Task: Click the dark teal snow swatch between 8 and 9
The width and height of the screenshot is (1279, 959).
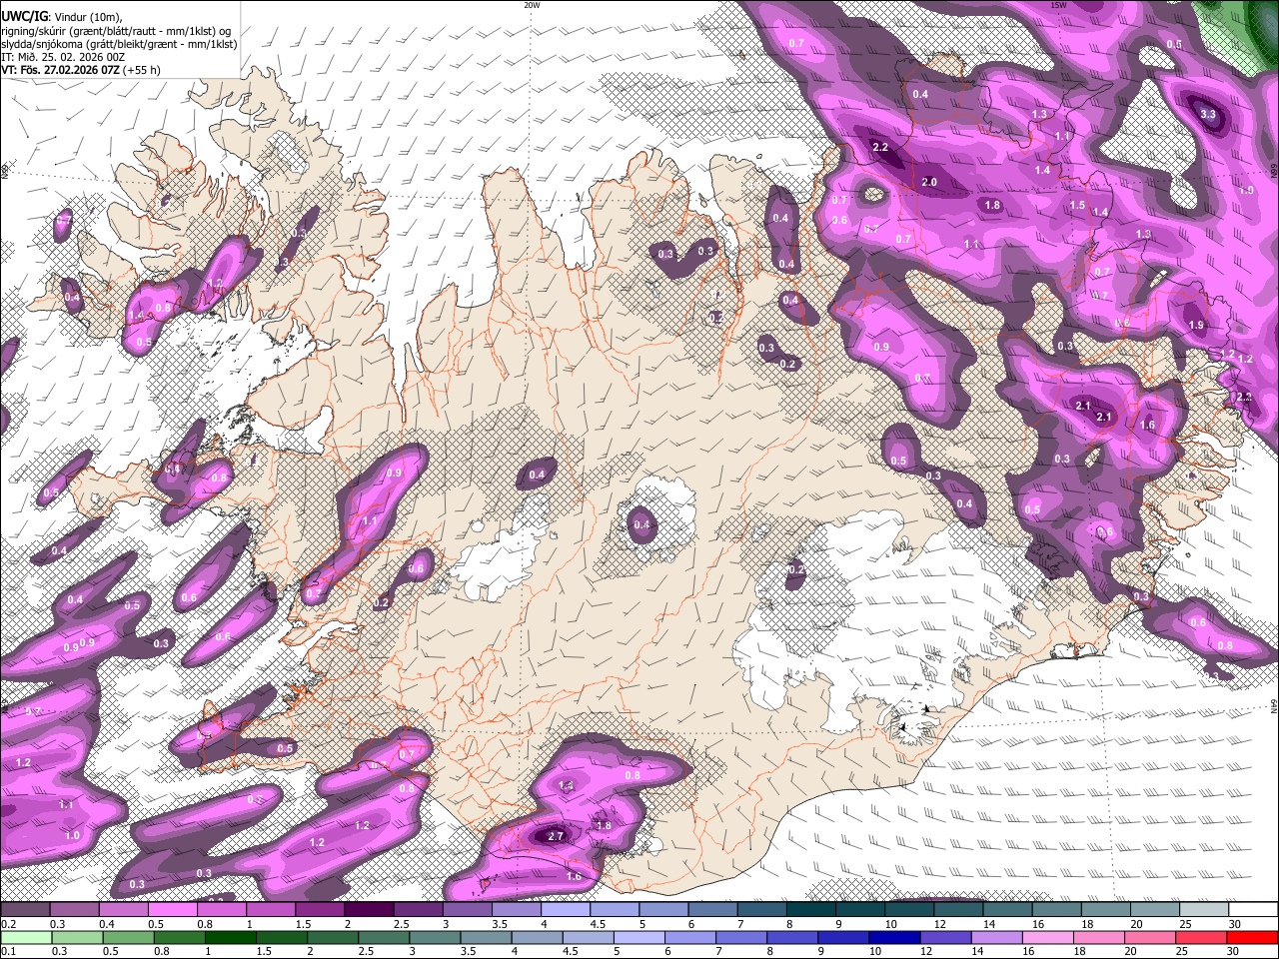Action: click(x=811, y=910)
